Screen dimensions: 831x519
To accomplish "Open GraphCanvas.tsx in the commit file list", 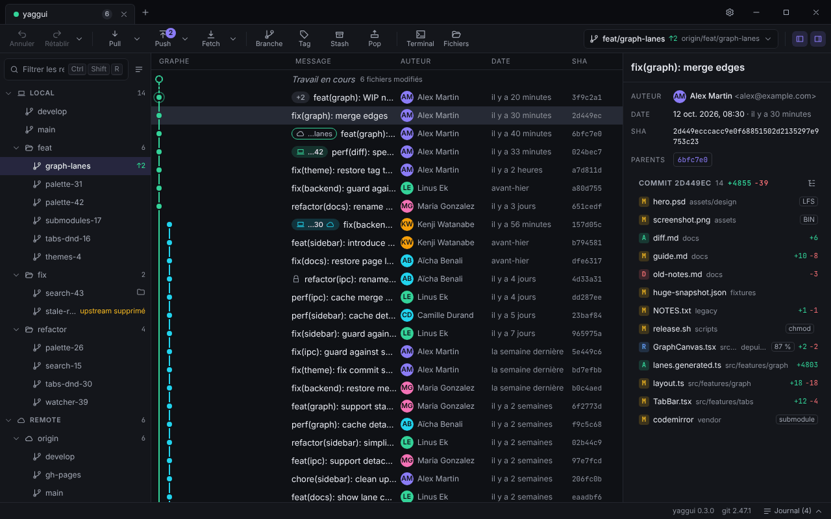I will pyautogui.click(x=728, y=346).
